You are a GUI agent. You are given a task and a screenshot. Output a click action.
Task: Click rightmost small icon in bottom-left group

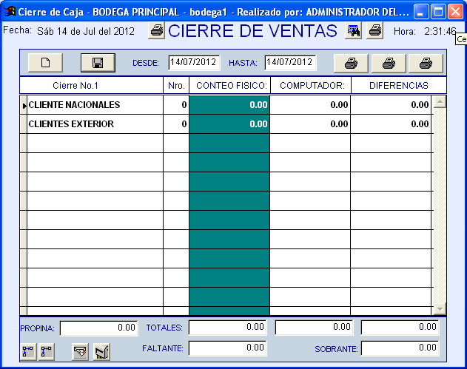102,351
